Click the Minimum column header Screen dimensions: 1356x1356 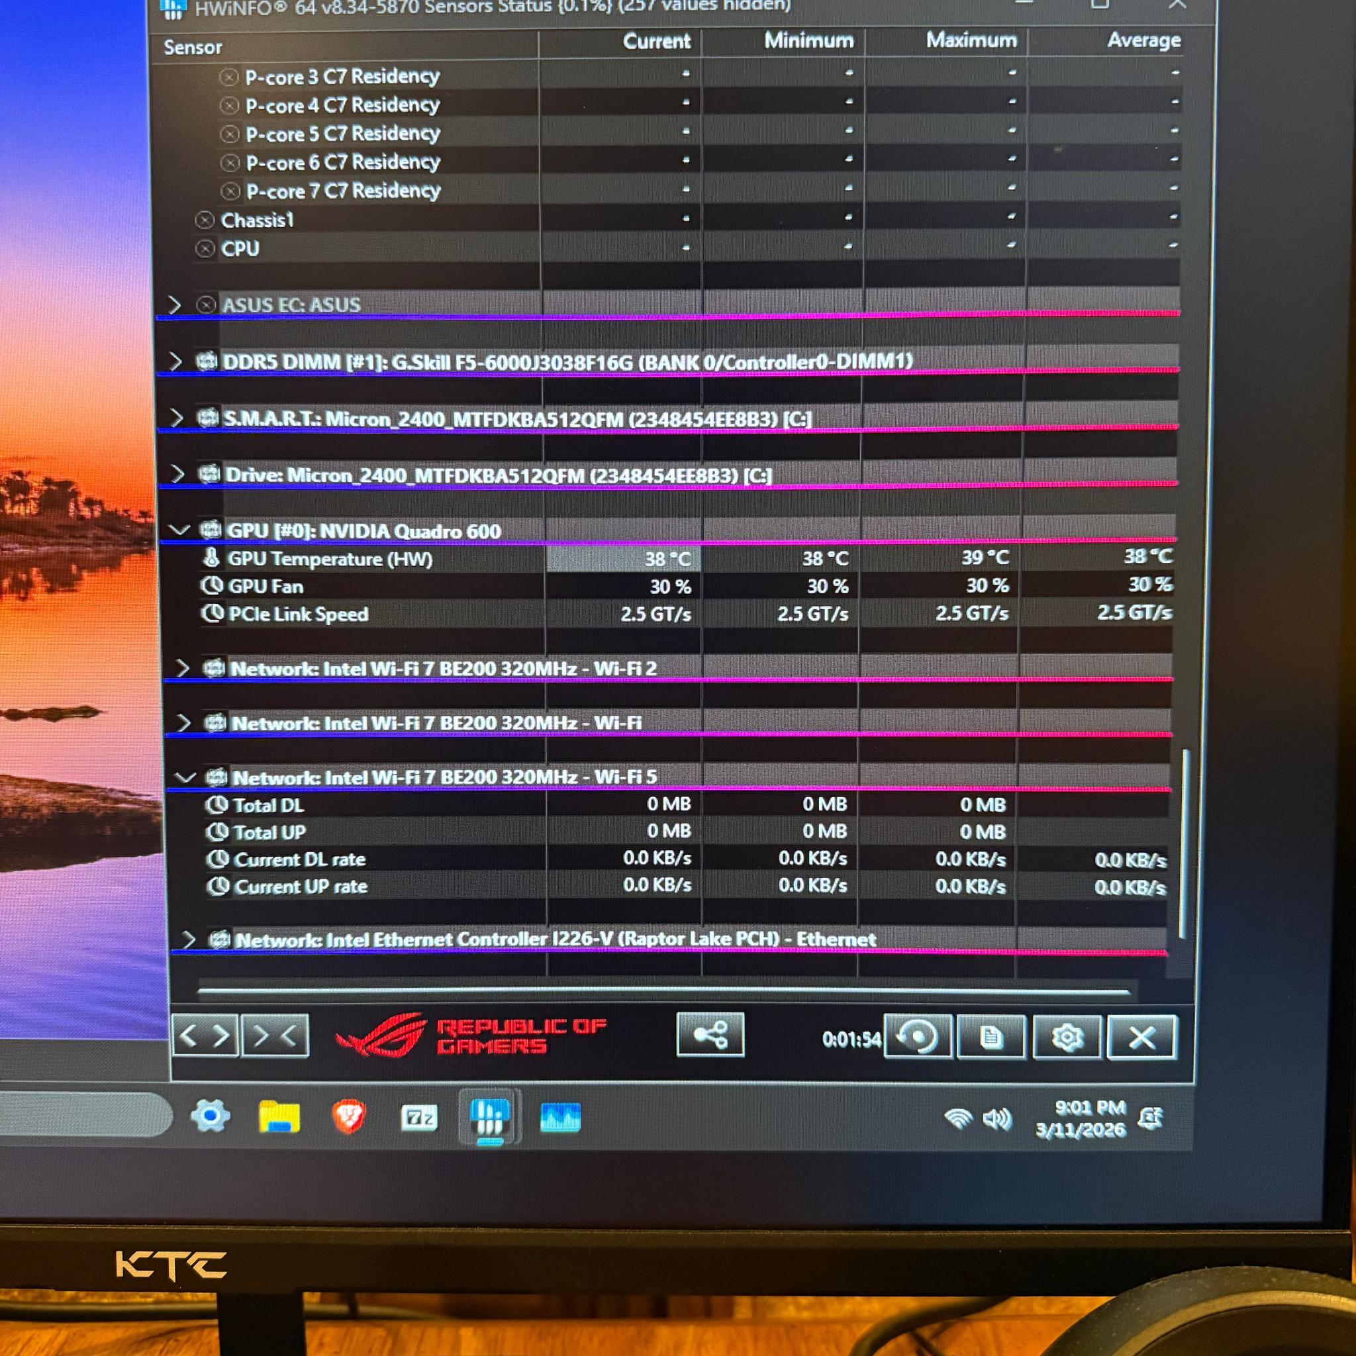(x=808, y=40)
